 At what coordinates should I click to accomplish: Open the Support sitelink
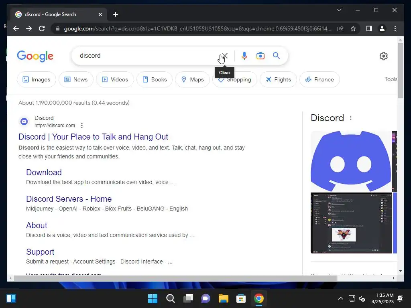point(40,252)
